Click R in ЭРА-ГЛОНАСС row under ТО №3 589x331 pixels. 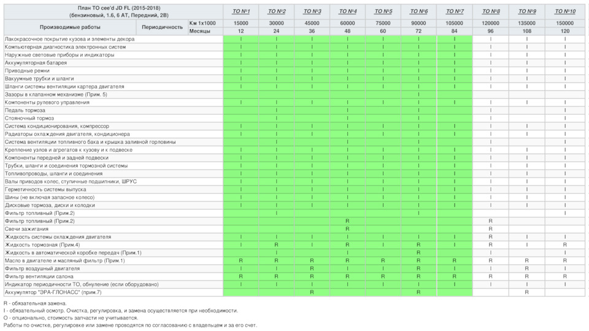[x=312, y=292]
